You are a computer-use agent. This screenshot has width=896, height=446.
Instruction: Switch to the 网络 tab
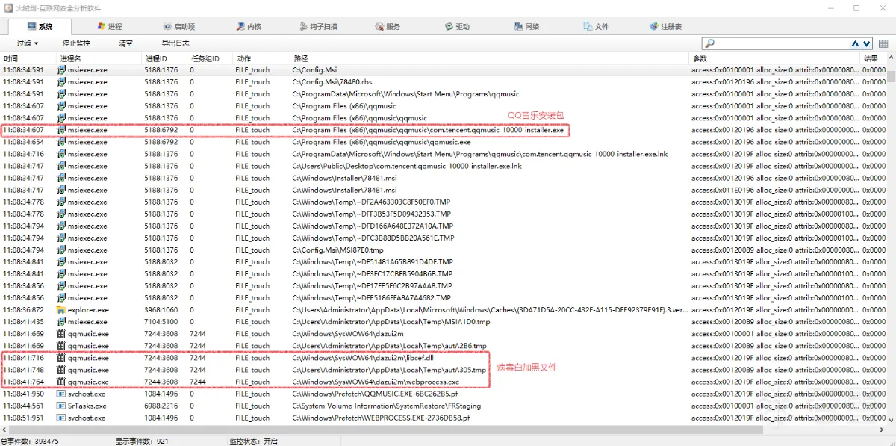click(x=526, y=26)
